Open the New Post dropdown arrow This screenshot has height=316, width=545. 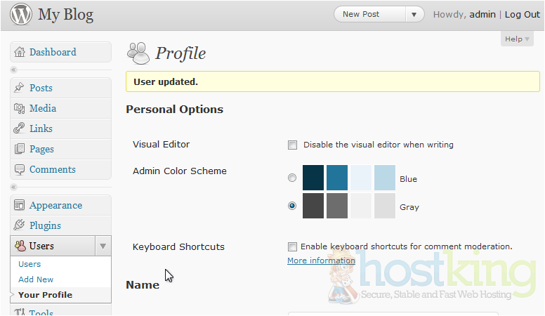click(414, 15)
